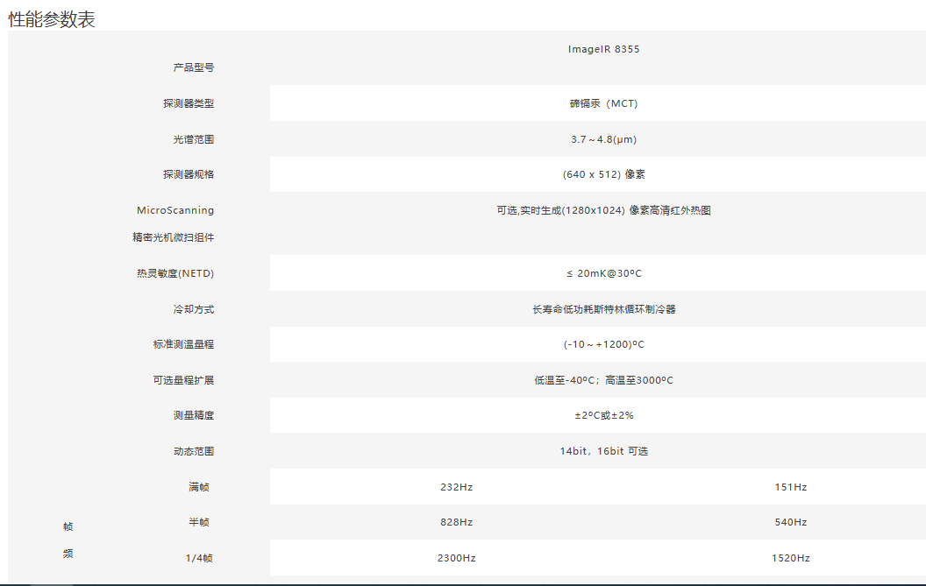Click the 14bit，16bit 可选 value
926x586 pixels.
coord(603,451)
